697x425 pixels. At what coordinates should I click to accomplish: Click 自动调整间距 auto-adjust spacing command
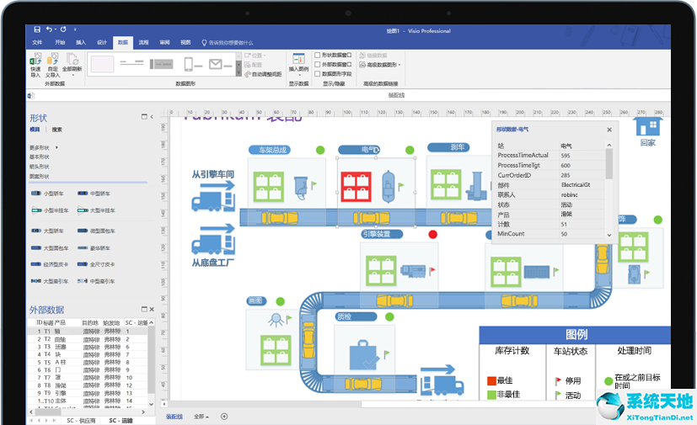click(263, 74)
